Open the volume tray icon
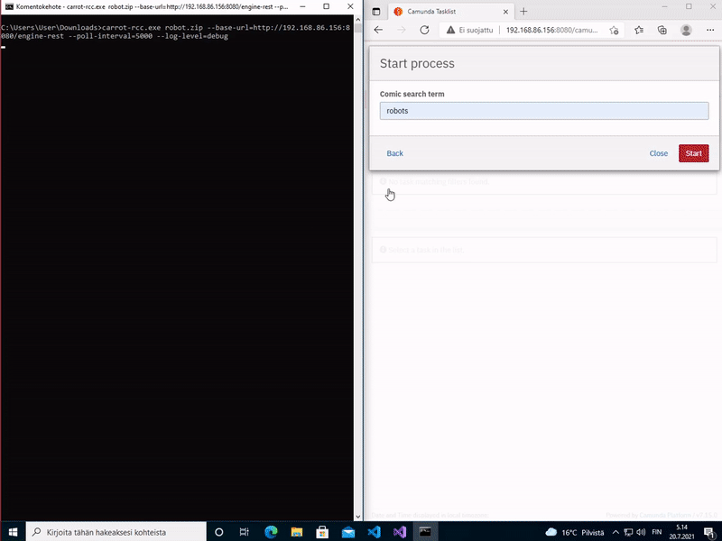The height and width of the screenshot is (541, 722). [641, 532]
